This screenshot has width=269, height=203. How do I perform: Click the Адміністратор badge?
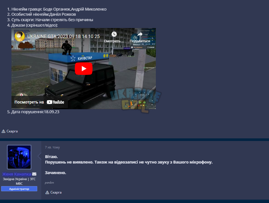[19, 189]
